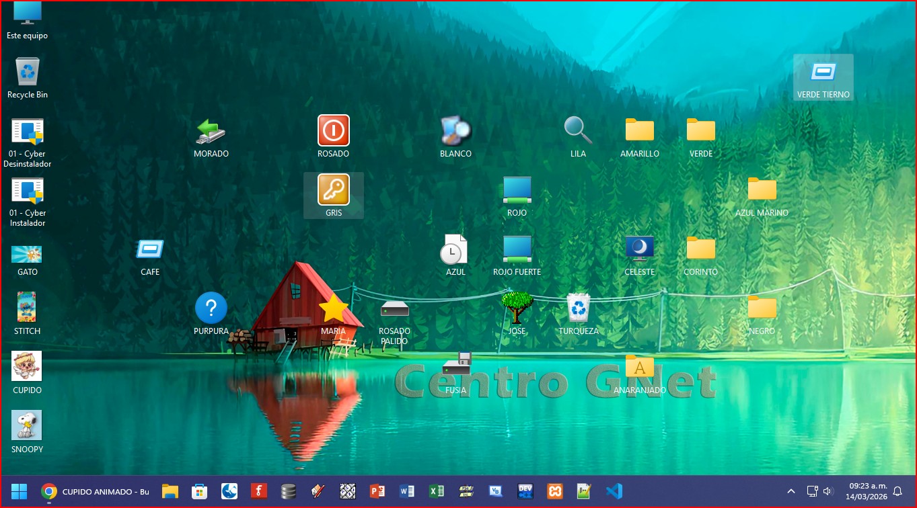Open the volume control in system tray
The height and width of the screenshot is (508, 917).
(828, 491)
